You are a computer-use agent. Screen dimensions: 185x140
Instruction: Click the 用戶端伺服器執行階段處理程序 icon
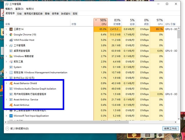pos(11,94)
